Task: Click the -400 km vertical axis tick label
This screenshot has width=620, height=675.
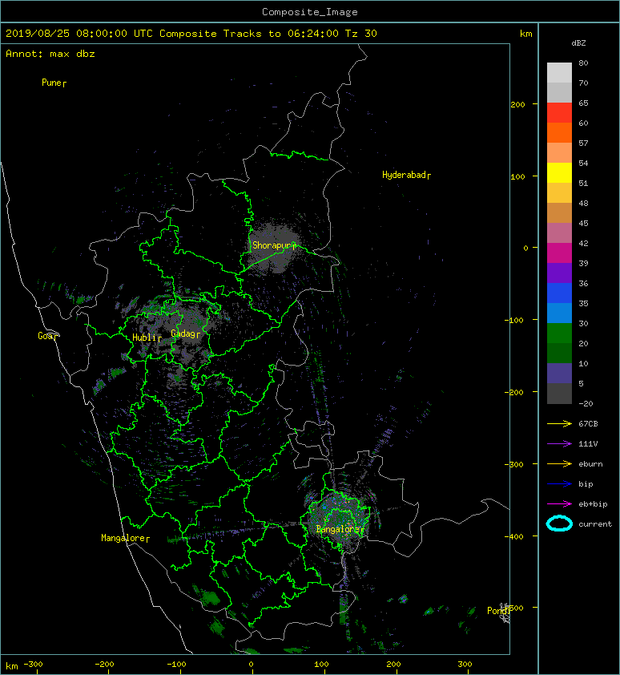Action: click(x=513, y=536)
